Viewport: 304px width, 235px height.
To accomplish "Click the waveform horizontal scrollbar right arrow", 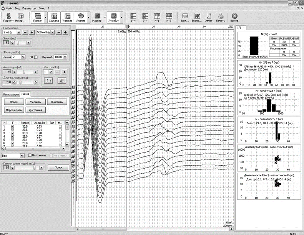I will click(x=231, y=229).
